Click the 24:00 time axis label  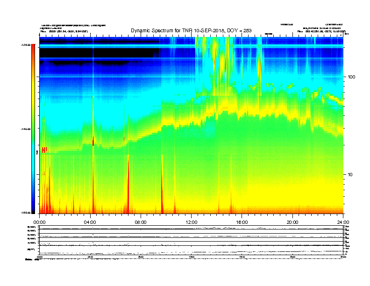point(343,222)
